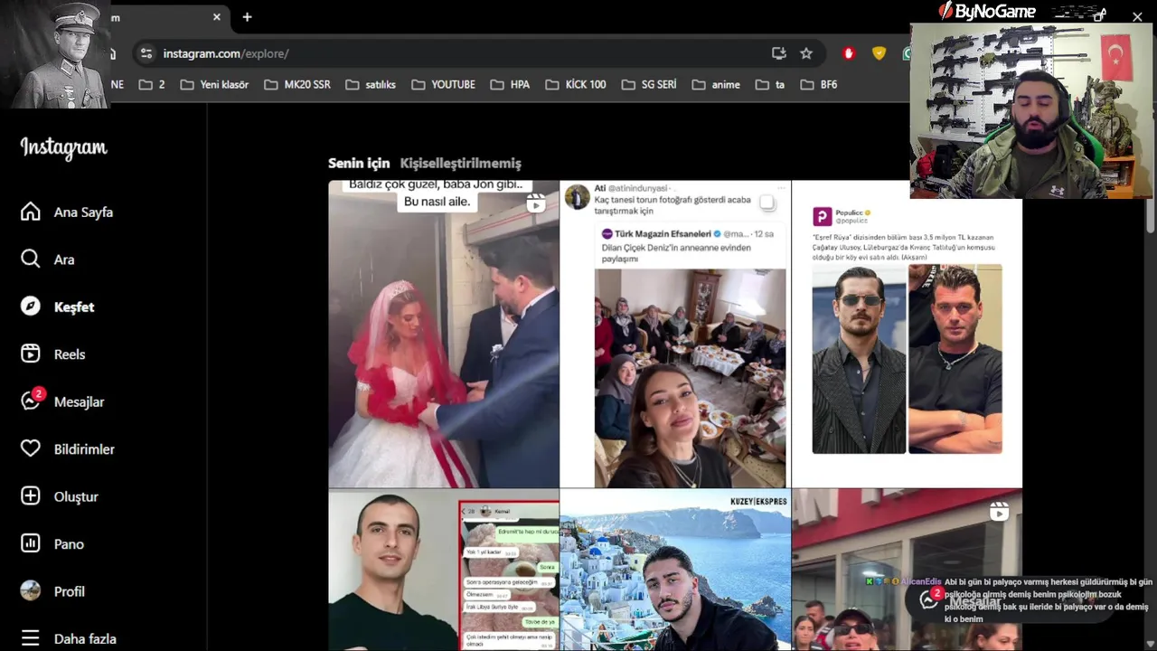Open a new browser tab with plus

[247, 17]
